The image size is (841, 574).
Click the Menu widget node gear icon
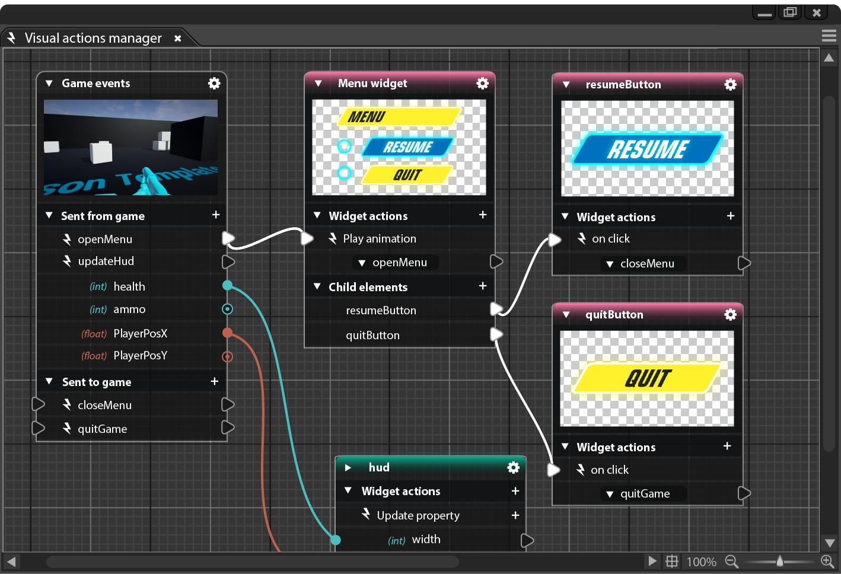[483, 84]
